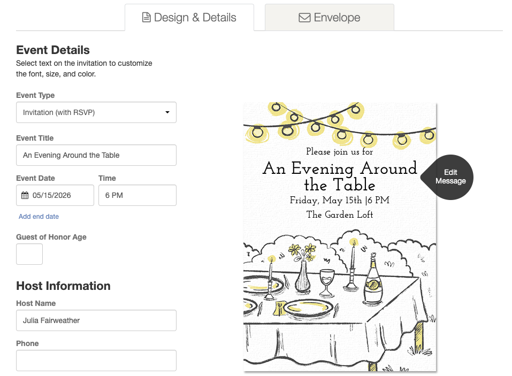
Task: Select the Design & Details tab
Action: click(x=189, y=17)
